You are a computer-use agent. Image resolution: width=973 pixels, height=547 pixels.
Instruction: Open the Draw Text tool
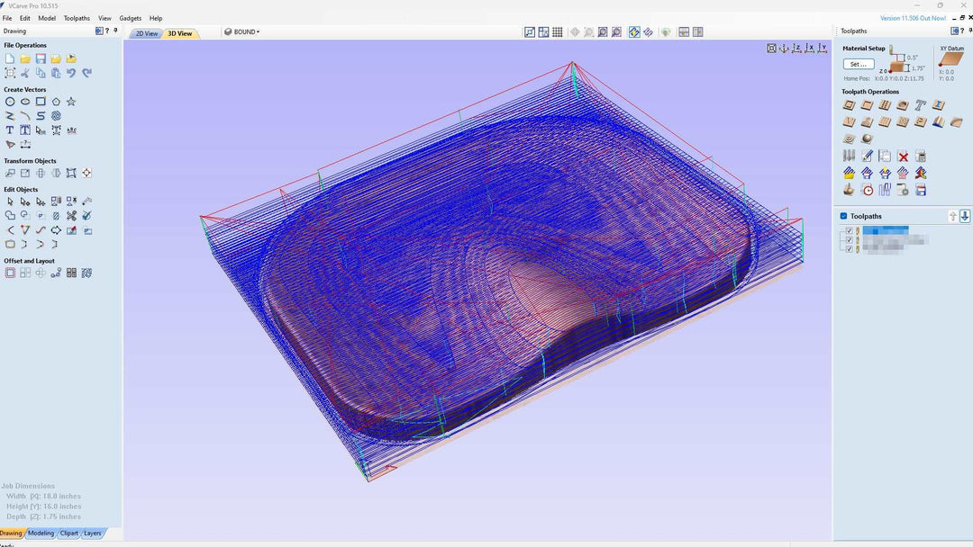[10, 130]
